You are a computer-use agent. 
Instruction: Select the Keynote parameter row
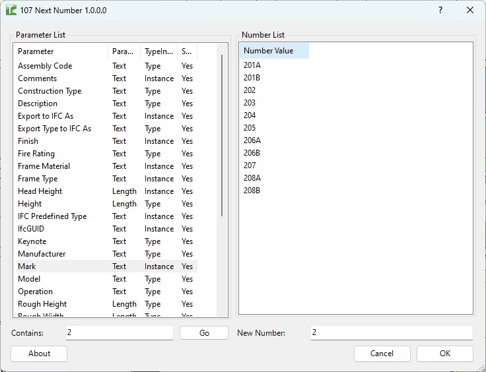pos(107,241)
